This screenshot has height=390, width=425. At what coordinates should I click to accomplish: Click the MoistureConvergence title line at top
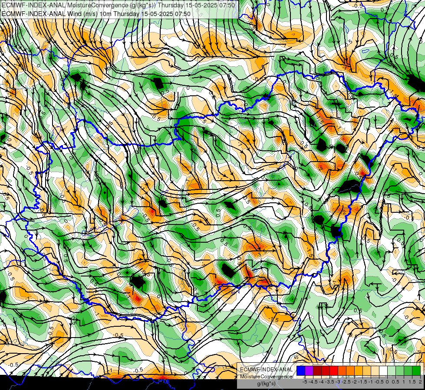(118, 5)
